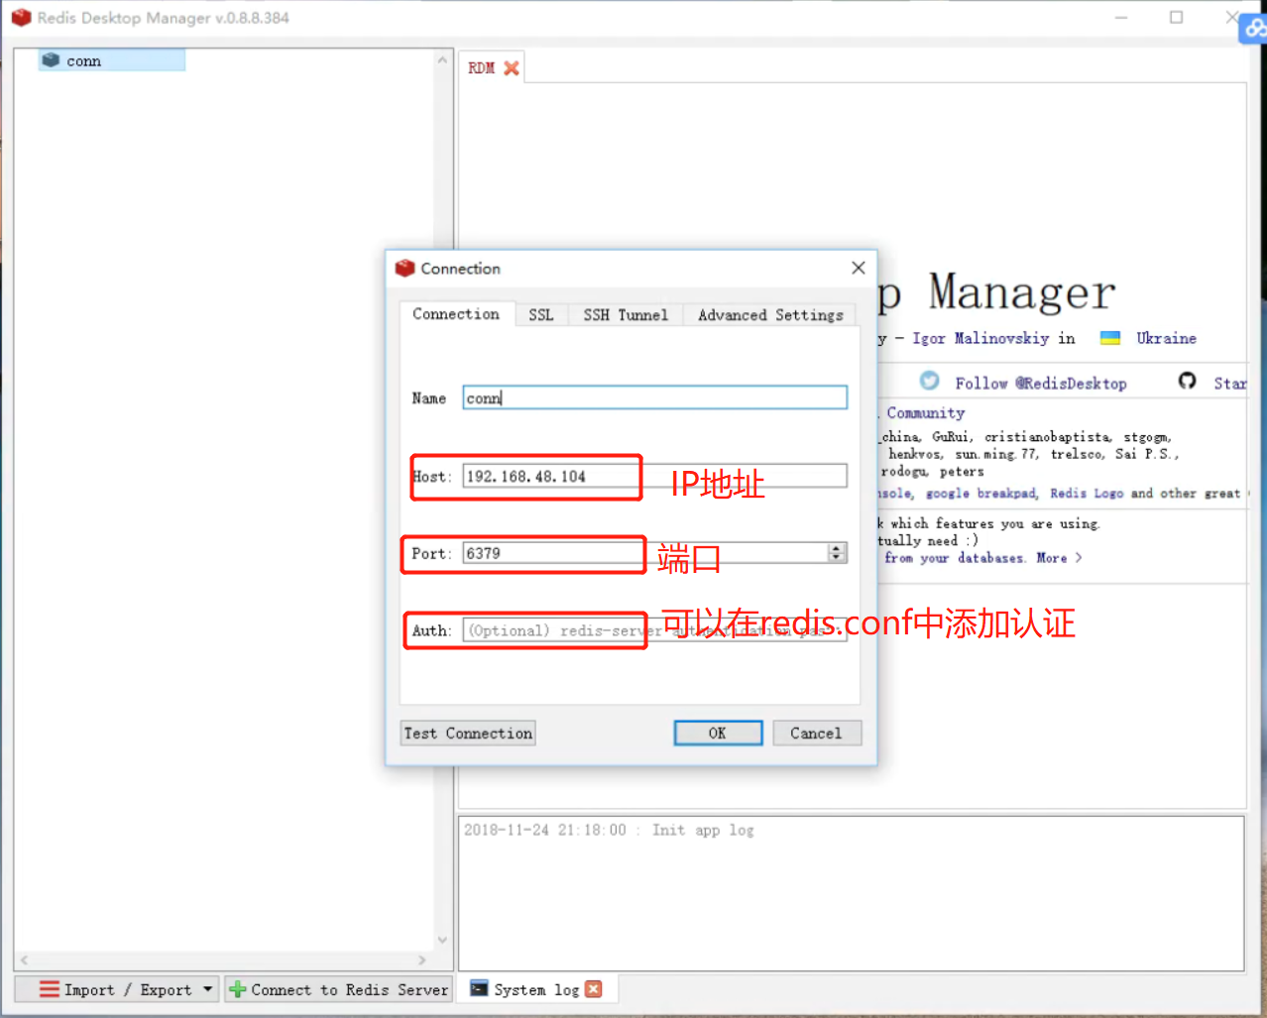Click the Ukraine text link
1267x1018 pixels.
(x=1166, y=338)
